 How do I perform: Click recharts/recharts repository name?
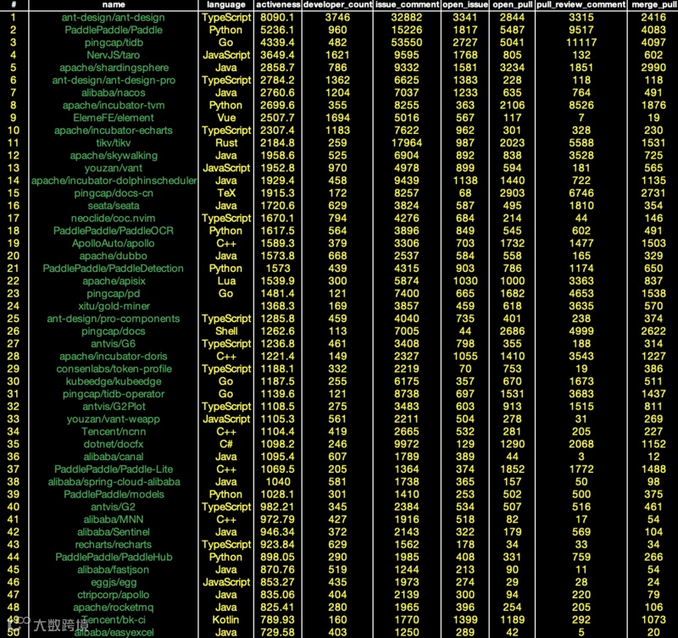(x=114, y=544)
